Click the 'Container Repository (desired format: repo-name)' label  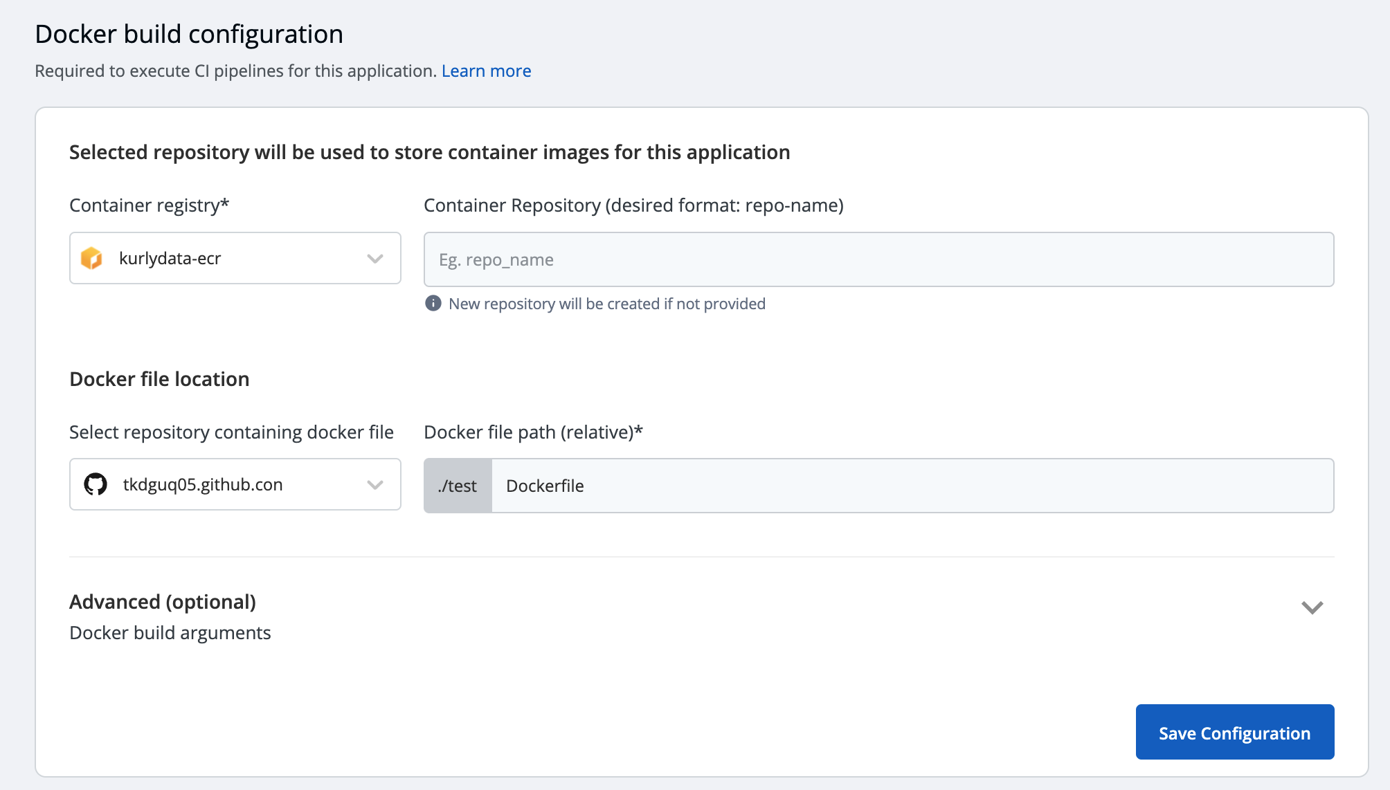(x=633, y=205)
